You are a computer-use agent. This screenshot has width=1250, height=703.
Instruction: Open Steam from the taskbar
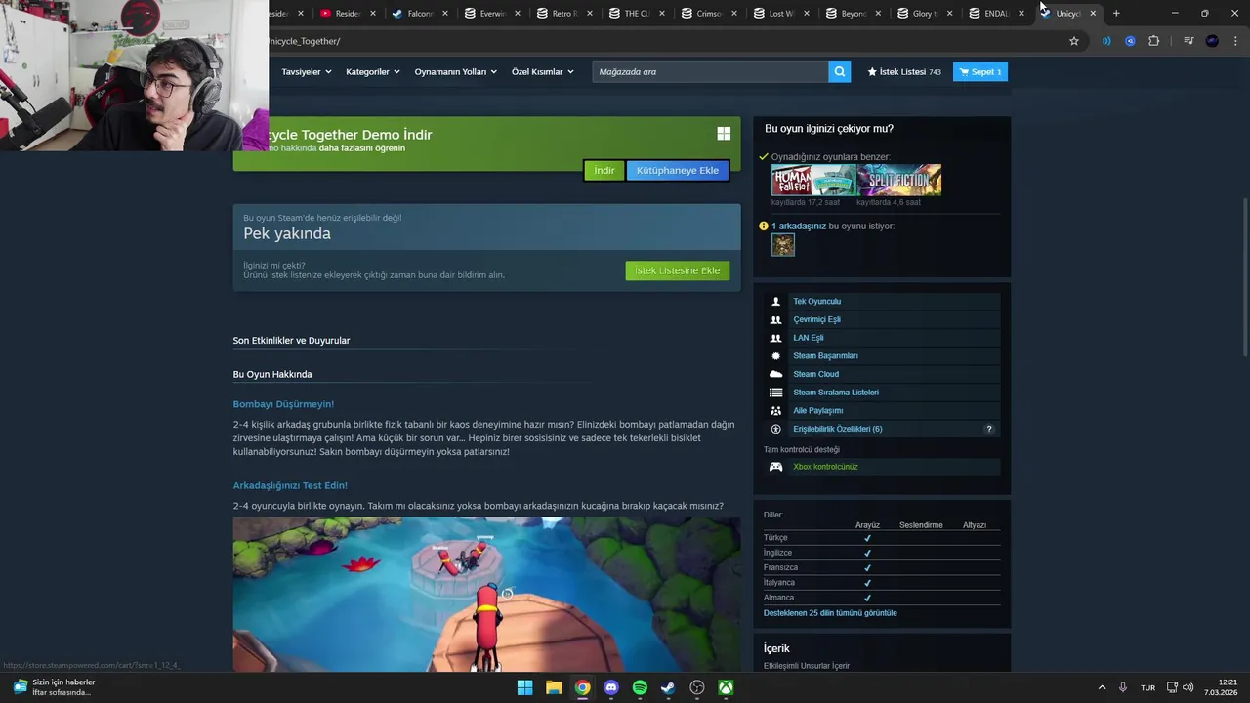668,687
